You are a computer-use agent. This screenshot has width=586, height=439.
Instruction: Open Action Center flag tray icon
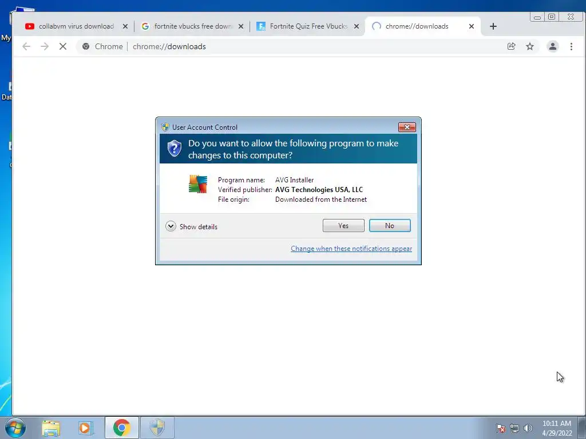pyautogui.click(x=500, y=428)
